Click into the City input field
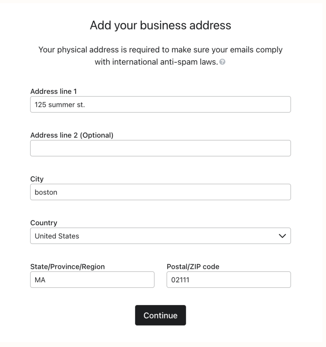The height and width of the screenshot is (347, 326). [160, 192]
